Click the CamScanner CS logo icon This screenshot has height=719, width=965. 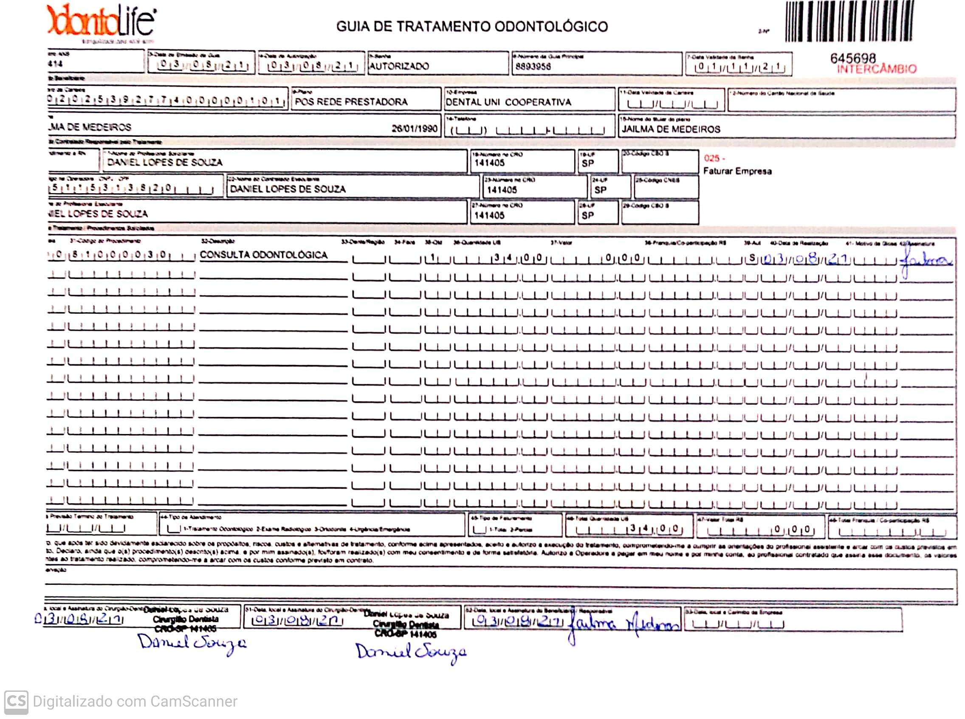[x=16, y=702]
